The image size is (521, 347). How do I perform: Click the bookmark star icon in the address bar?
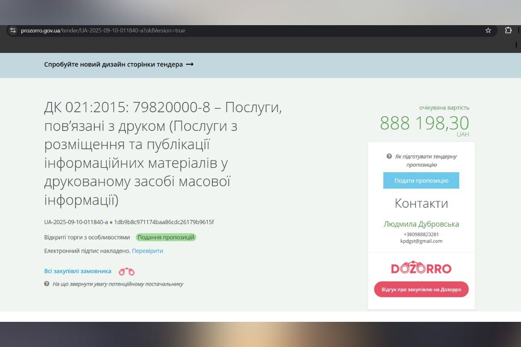point(488,30)
